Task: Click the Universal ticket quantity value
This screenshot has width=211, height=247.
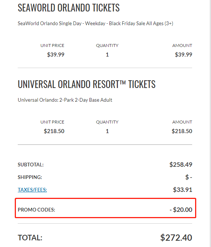Action: (107, 131)
